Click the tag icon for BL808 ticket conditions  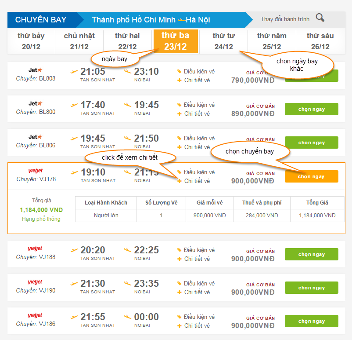[179, 72]
